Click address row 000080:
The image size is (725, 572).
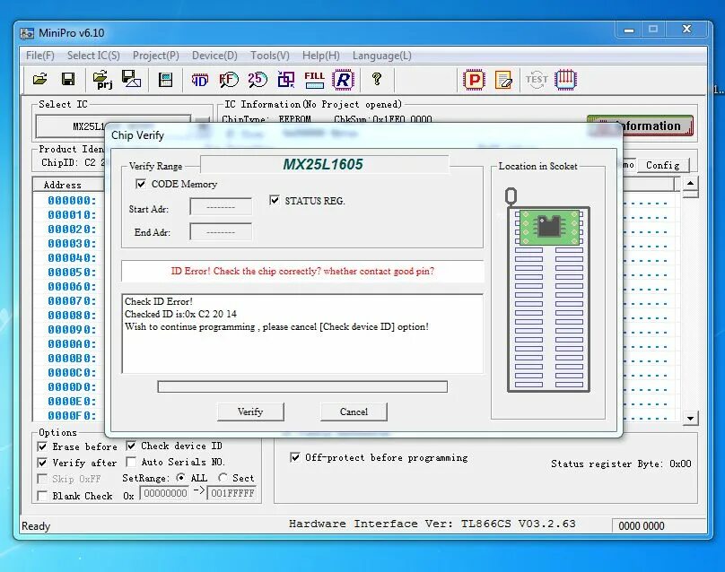72,315
